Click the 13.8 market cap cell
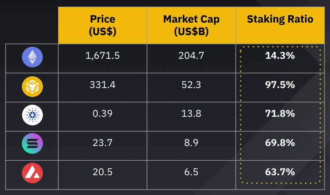The height and width of the screenshot is (195, 330). (191, 114)
